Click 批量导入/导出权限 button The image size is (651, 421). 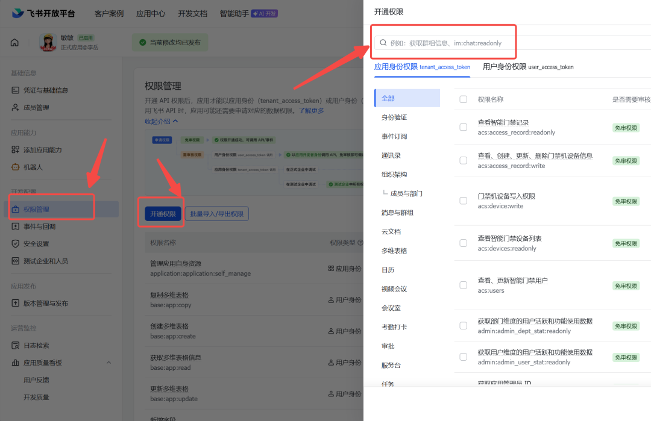[217, 214]
